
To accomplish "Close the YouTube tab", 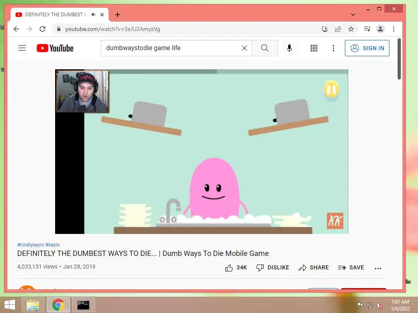I will (x=102, y=15).
